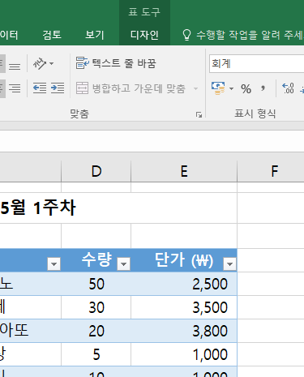Select column E header
304x377 pixels.
click(184, 171)
